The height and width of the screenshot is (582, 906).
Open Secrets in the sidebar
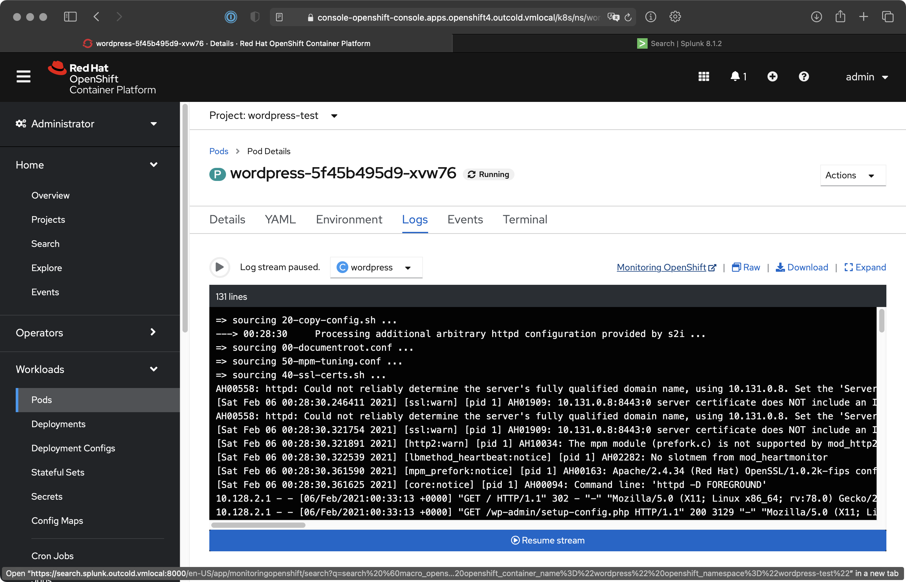[x=46, y=496]
